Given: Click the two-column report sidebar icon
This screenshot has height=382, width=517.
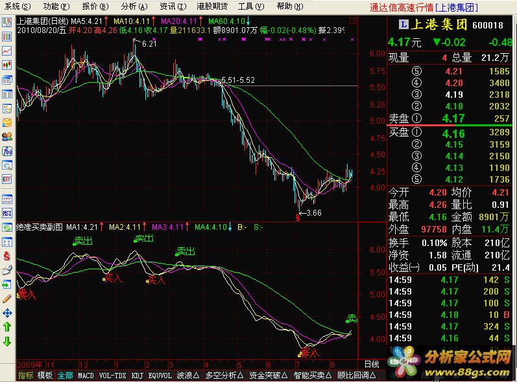Looking at the screenshot, I should click(7, 94).
